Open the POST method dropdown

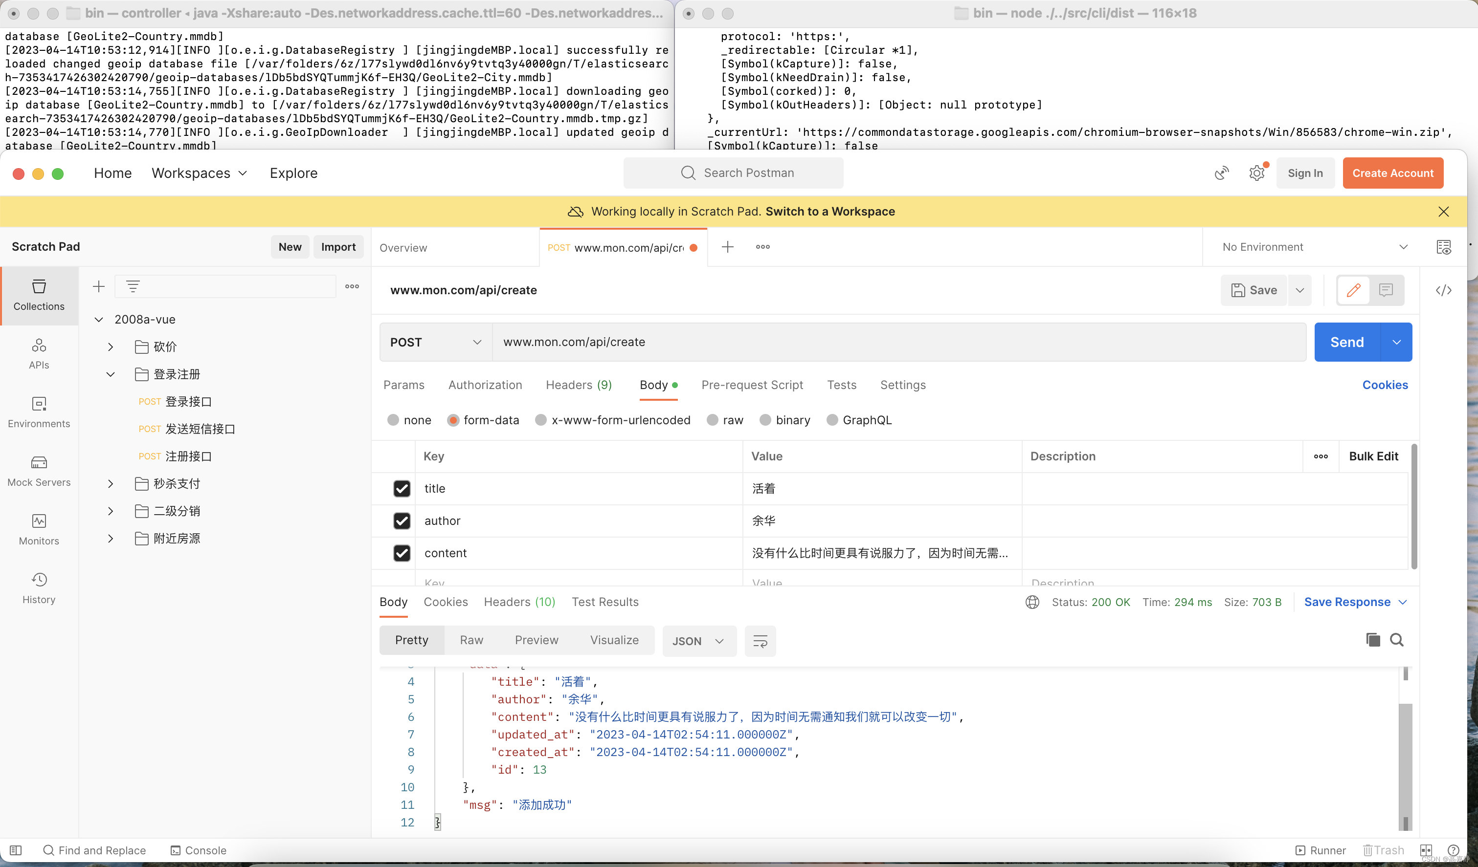coord(436,342)
